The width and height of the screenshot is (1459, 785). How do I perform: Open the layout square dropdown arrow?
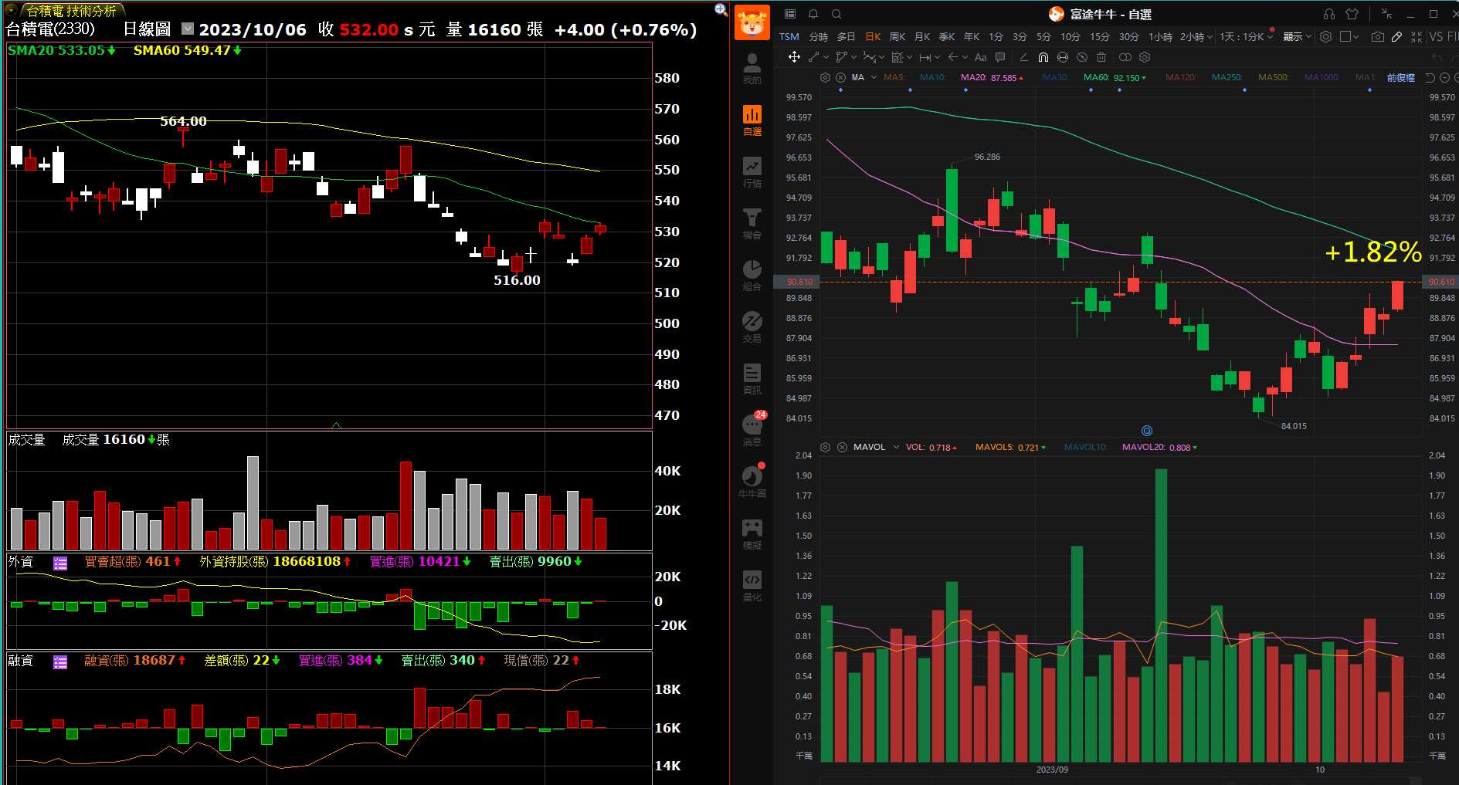point(1356,36)
